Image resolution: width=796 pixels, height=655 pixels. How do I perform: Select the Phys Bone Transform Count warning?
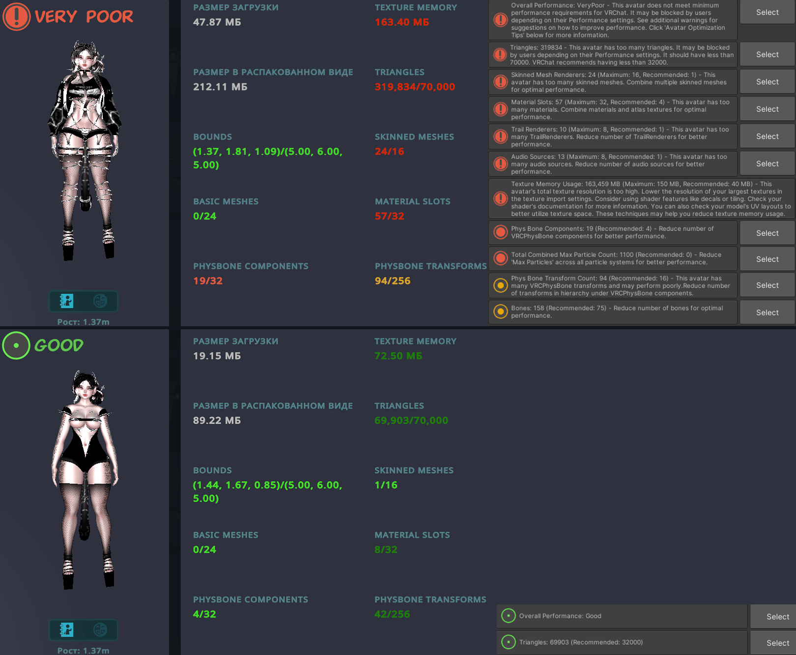(767, 285)
